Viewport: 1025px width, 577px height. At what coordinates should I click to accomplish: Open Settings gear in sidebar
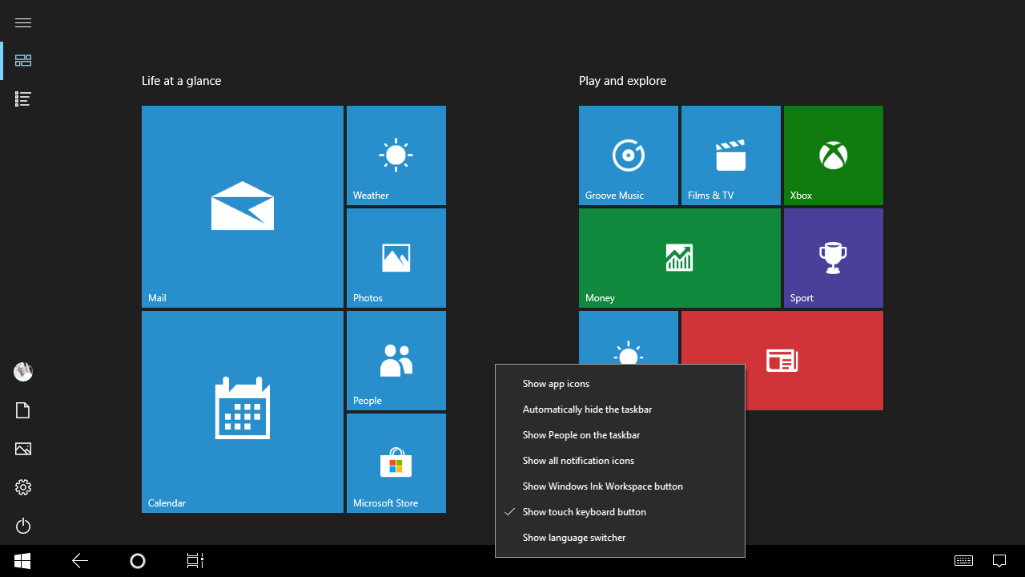[23, 487]
